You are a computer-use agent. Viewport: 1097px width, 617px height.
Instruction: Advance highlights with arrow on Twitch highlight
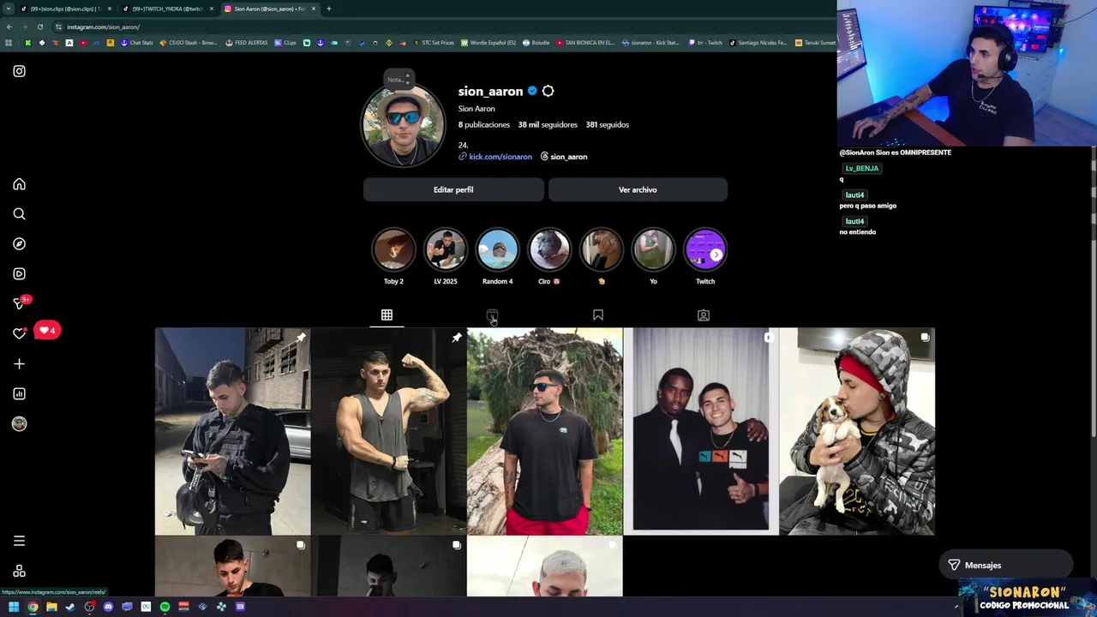point(716,255)
